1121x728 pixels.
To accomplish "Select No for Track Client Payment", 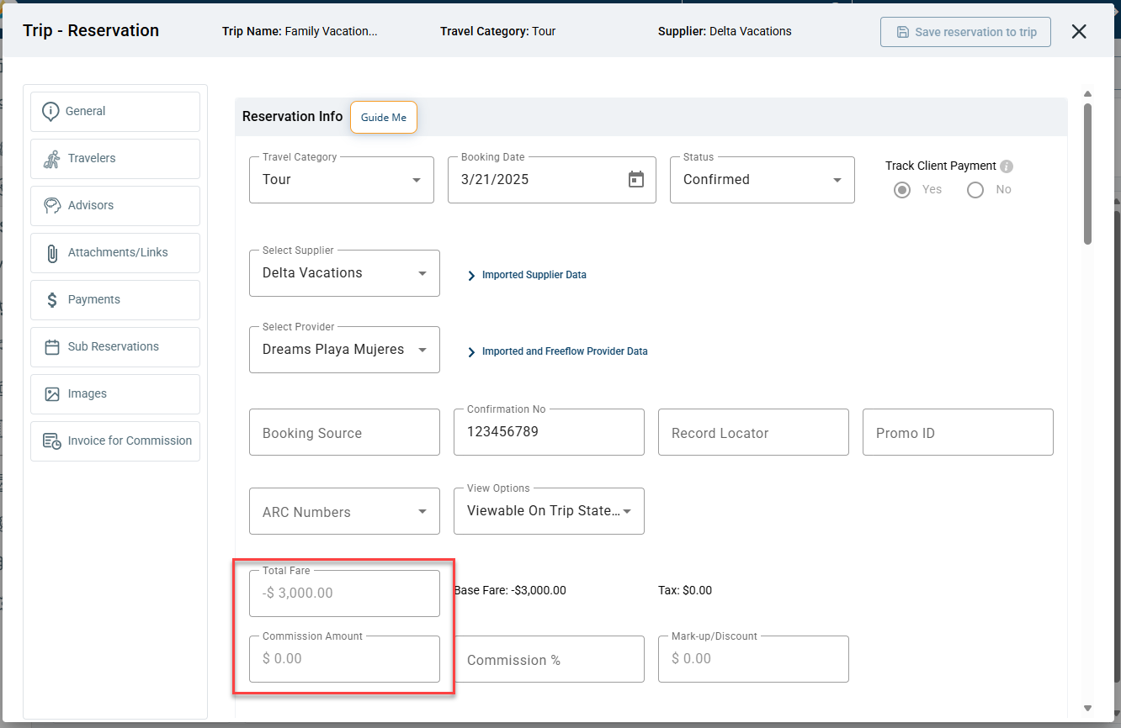I will pos(975,189).
